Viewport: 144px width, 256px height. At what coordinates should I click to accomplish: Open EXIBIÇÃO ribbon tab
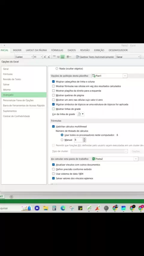(99, 50)
